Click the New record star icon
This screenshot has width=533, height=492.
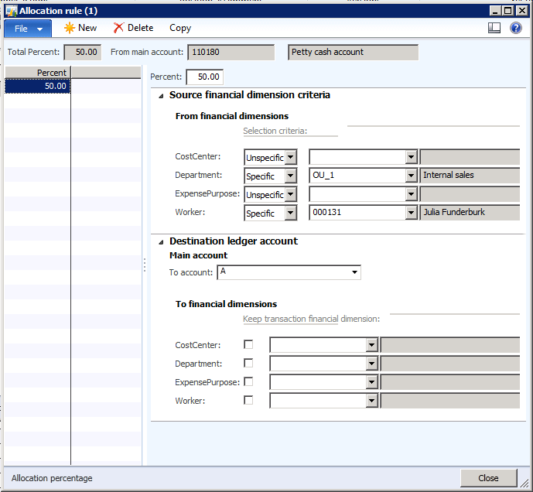pos(70,28)
